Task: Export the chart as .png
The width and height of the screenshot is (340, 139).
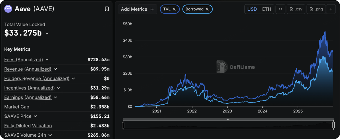Action: coord(316,9)
